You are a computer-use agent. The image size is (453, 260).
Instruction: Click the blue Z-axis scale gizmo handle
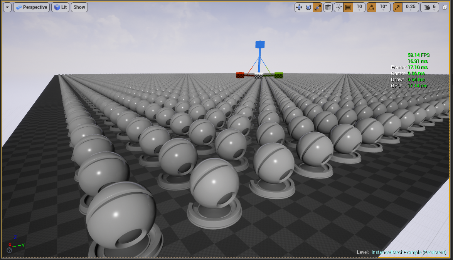click(260, 44)
